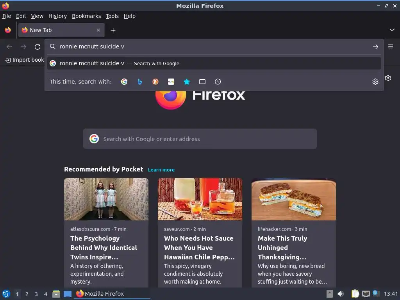Switch to workspace 2 in taskbar

coord(27,294)
